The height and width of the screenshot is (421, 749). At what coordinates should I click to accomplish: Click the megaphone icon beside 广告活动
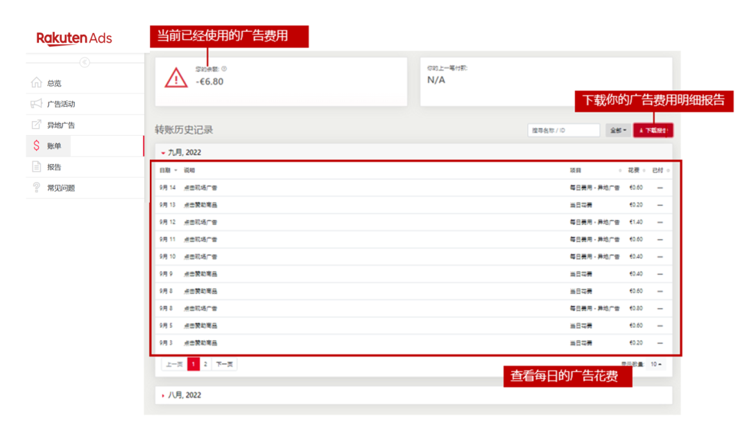coord(36,103)
